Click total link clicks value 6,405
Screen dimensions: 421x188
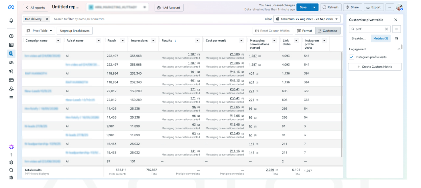click(296, 170)
